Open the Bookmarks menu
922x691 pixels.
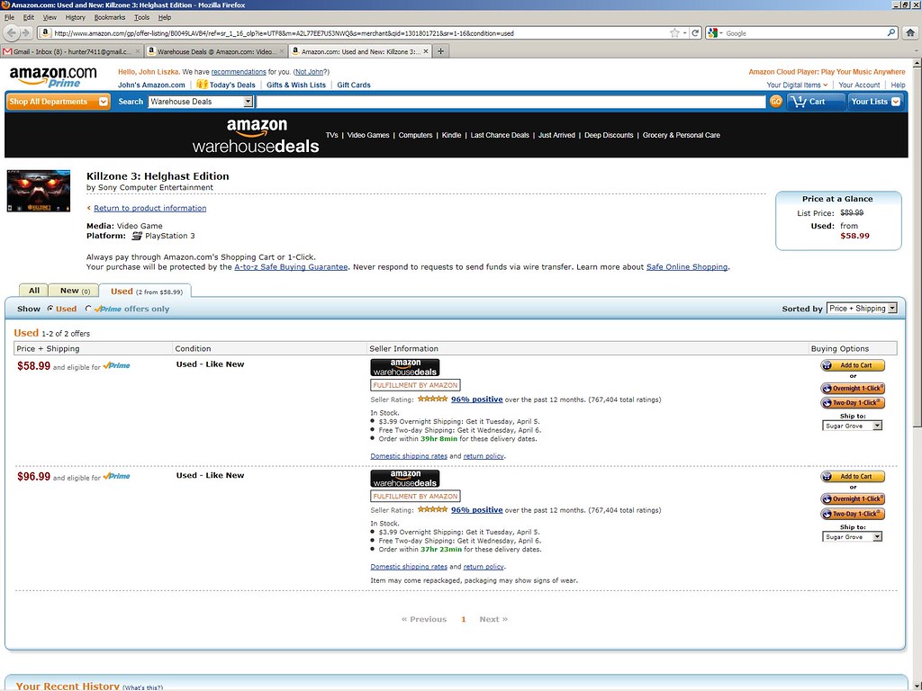(x=110, y=18)
